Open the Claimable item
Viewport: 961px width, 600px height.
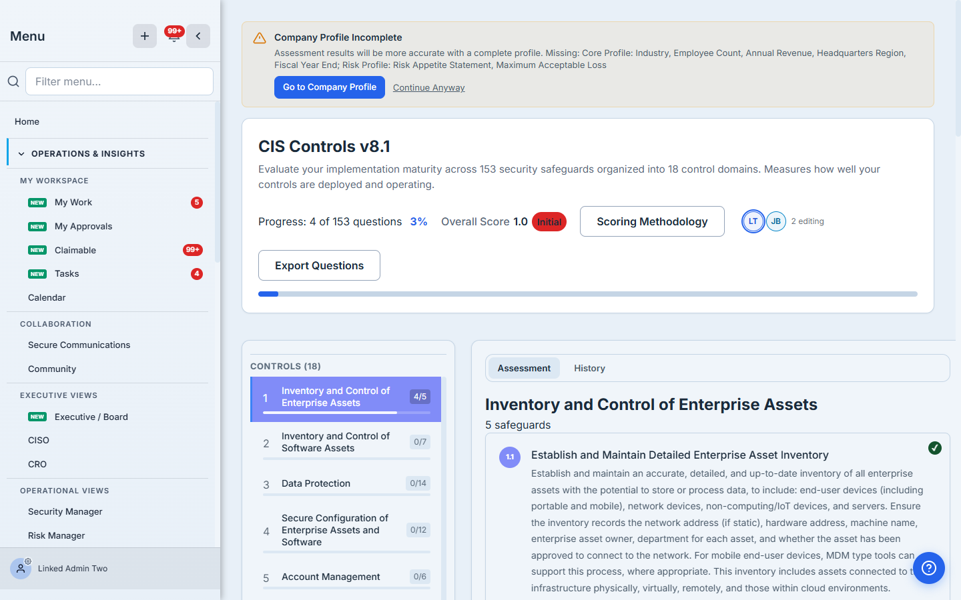click(75, 250)
